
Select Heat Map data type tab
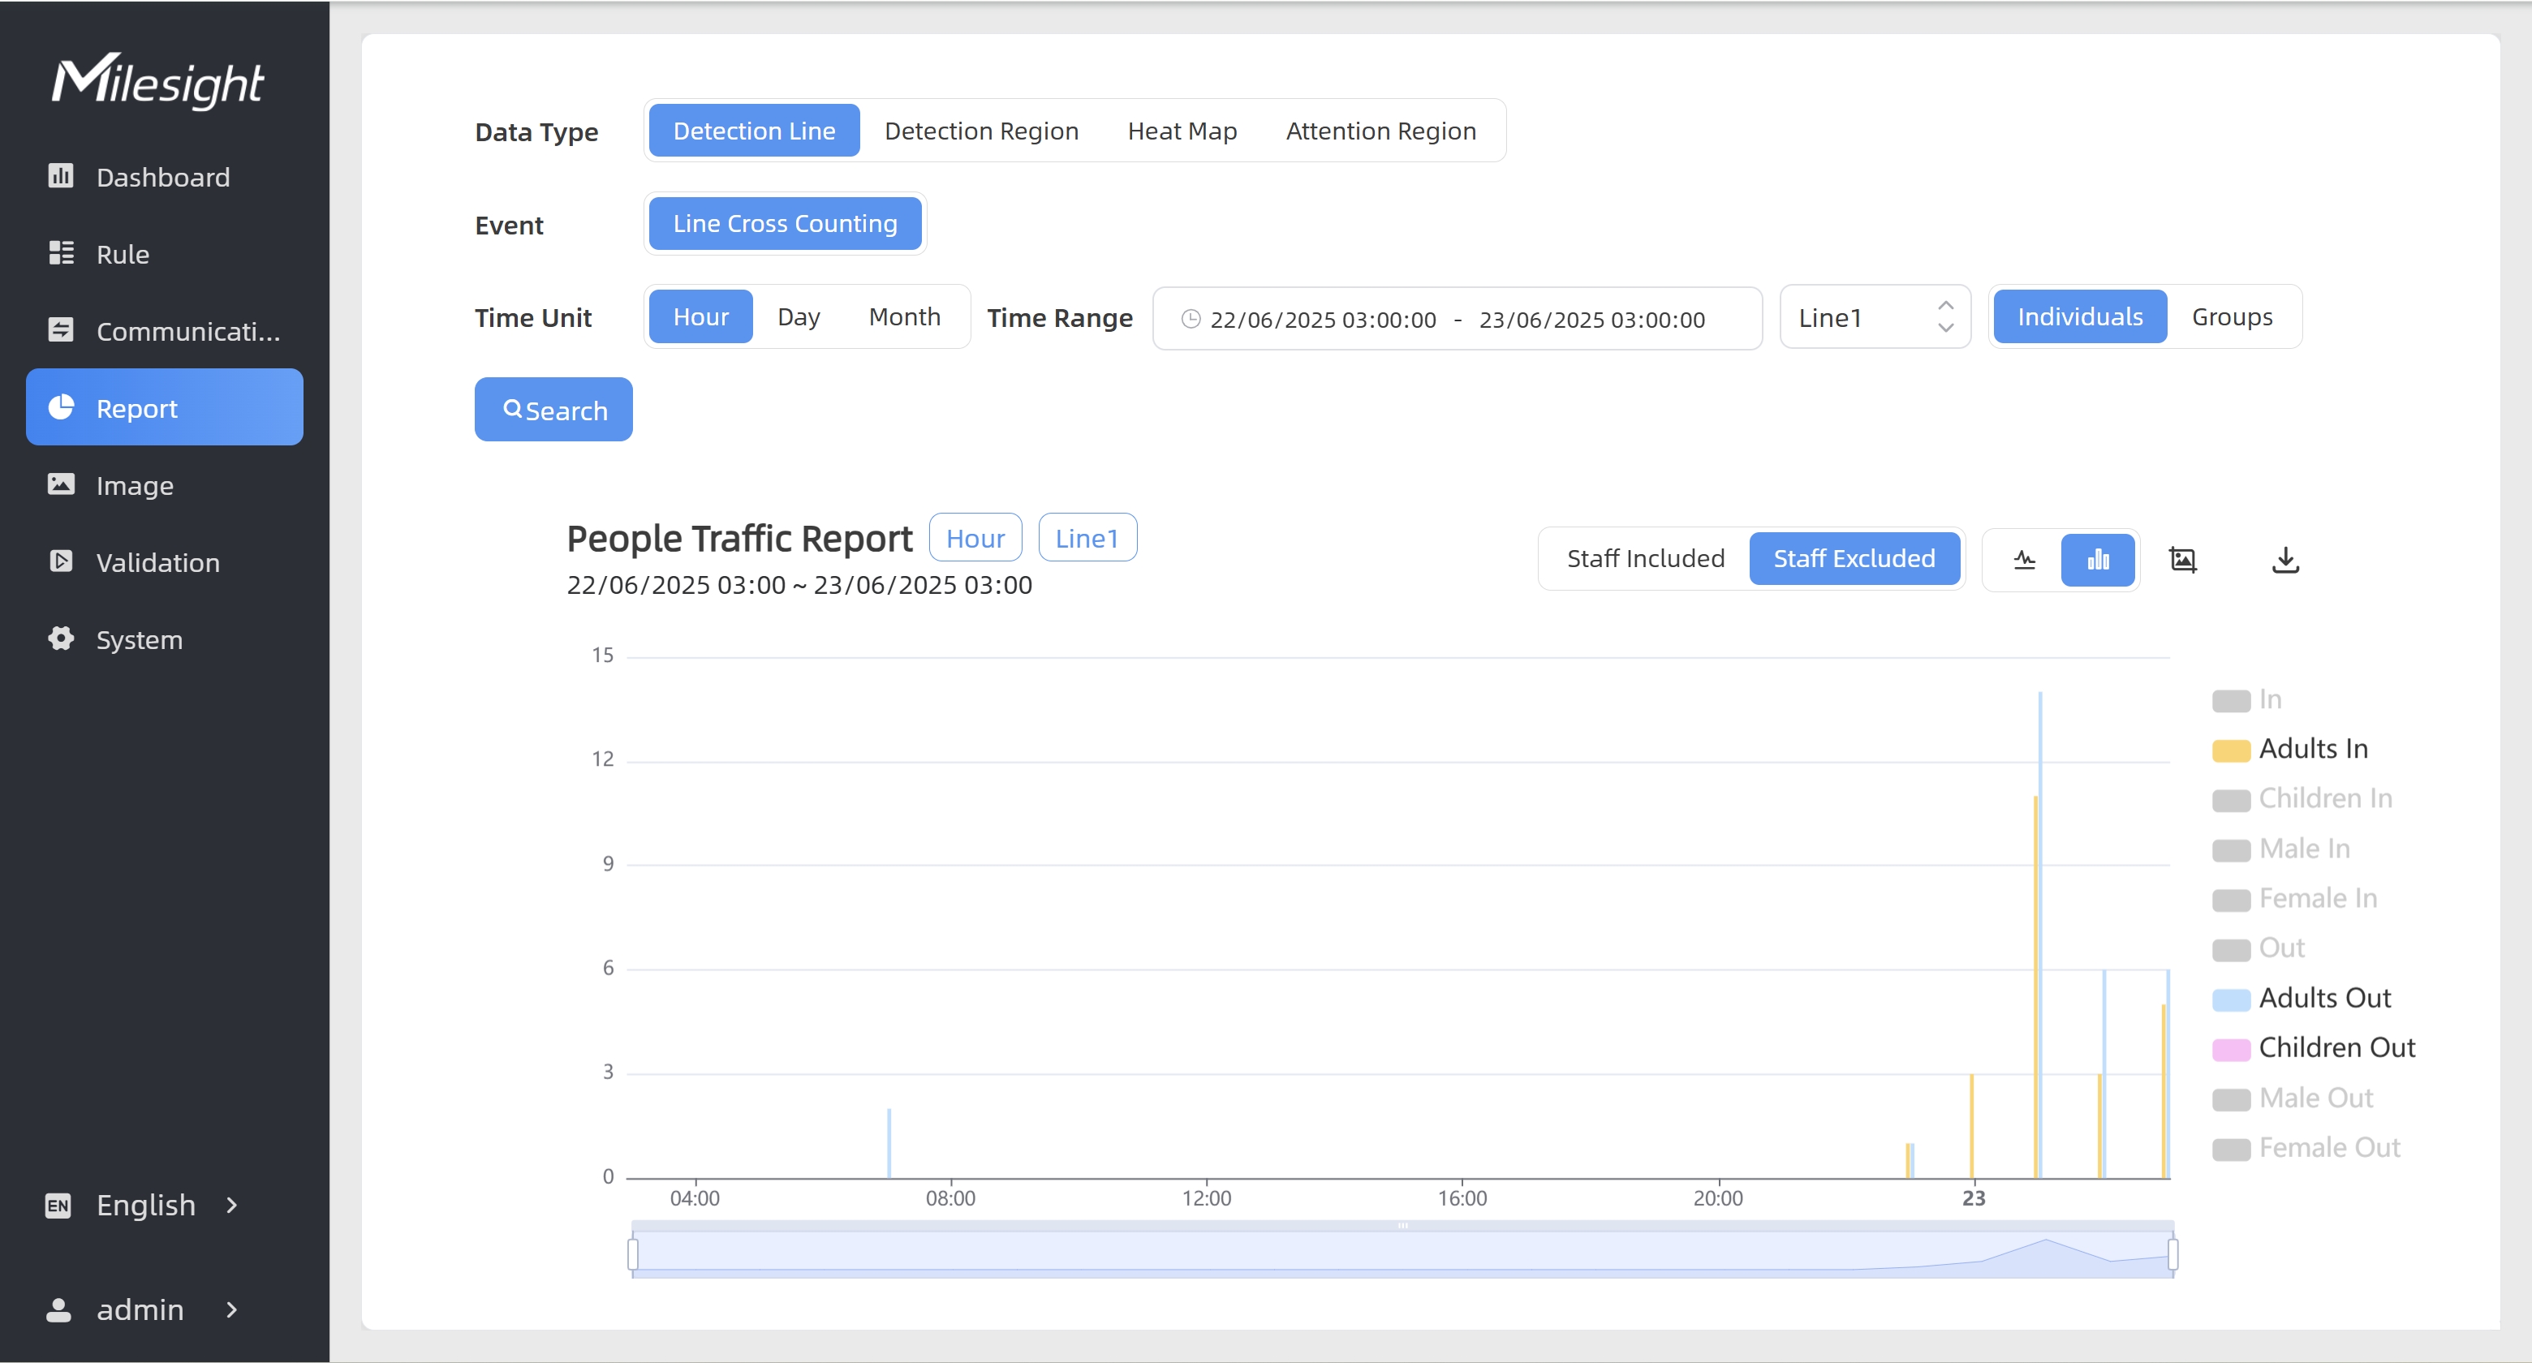1182,131
